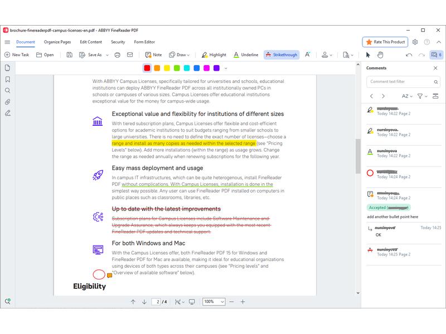Click the Redo arrow
The width and height of the screenshot is (446, 334).
421,55
